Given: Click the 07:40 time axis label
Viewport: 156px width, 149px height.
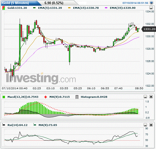Looking at the screenshot, I should click(118, 88).
